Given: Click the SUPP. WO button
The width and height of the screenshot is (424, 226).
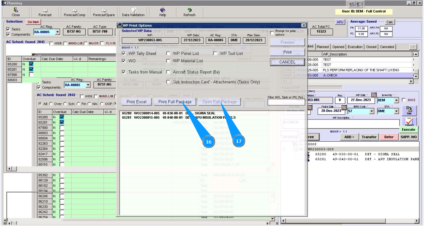Looking at the screenshot, I should point(409,137).
